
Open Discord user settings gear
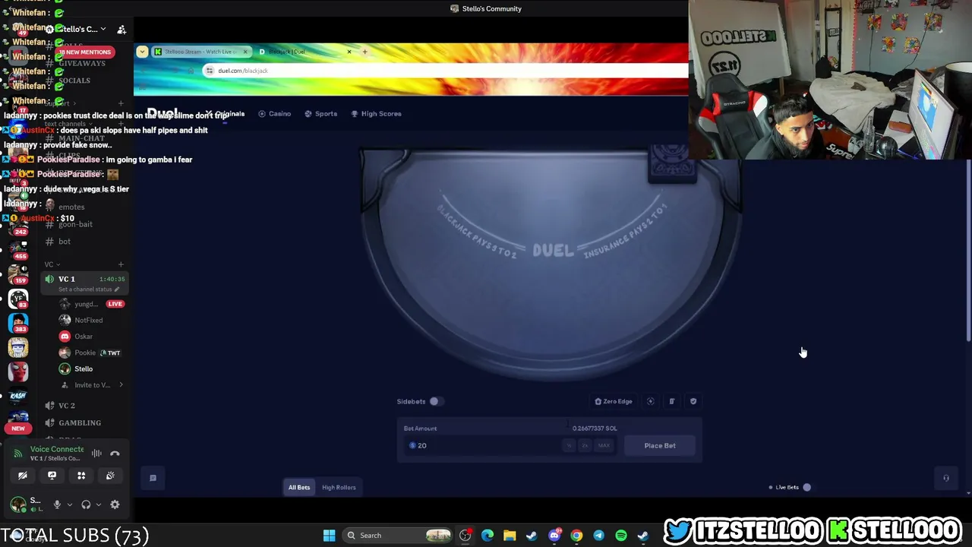(x=115, y=504)
